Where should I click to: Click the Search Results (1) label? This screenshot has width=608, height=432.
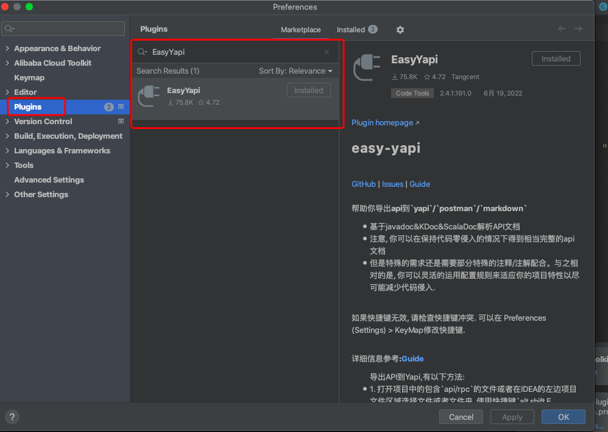(x=168, y=71)
